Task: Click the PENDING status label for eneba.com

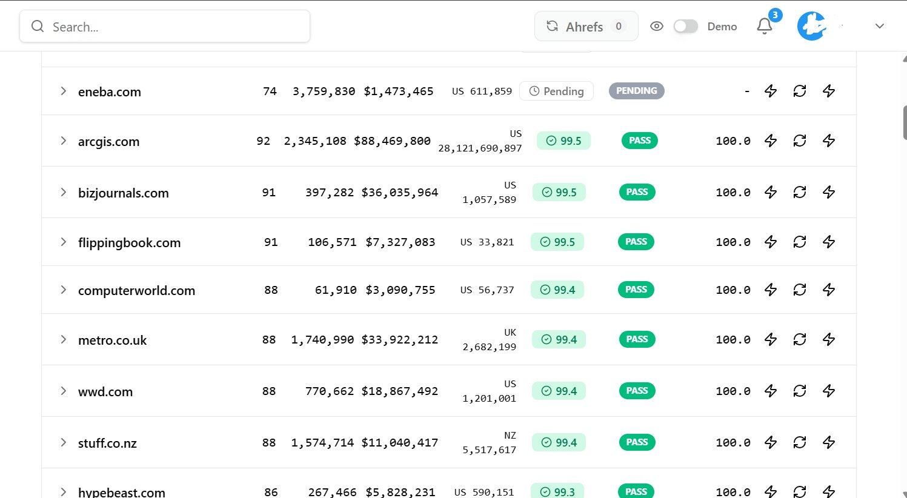Action: [x=636, y=91]
